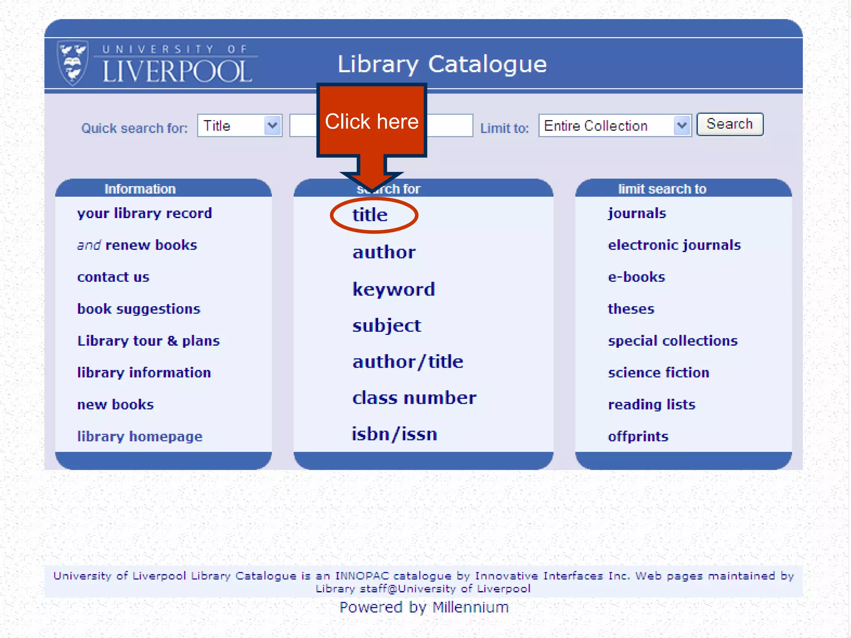Open the author/title search
The height and width of the screenshot is (638, 851).
408,362
